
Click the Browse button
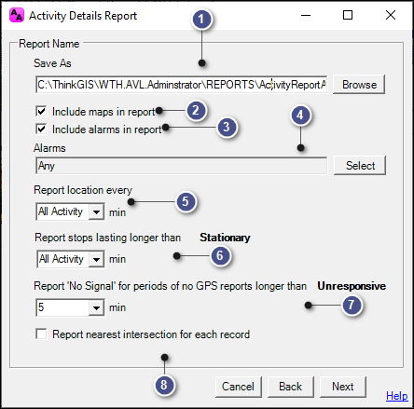(x=359, y=85)
